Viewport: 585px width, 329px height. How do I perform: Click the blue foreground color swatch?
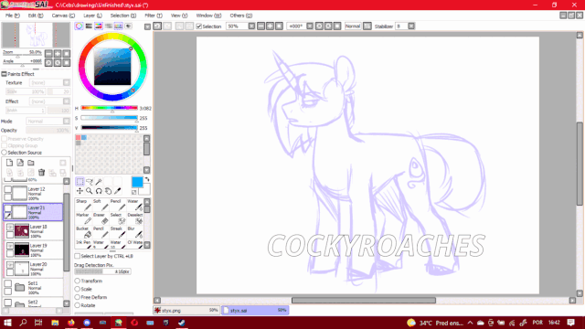pyautogui.click(x=137, y=182)
